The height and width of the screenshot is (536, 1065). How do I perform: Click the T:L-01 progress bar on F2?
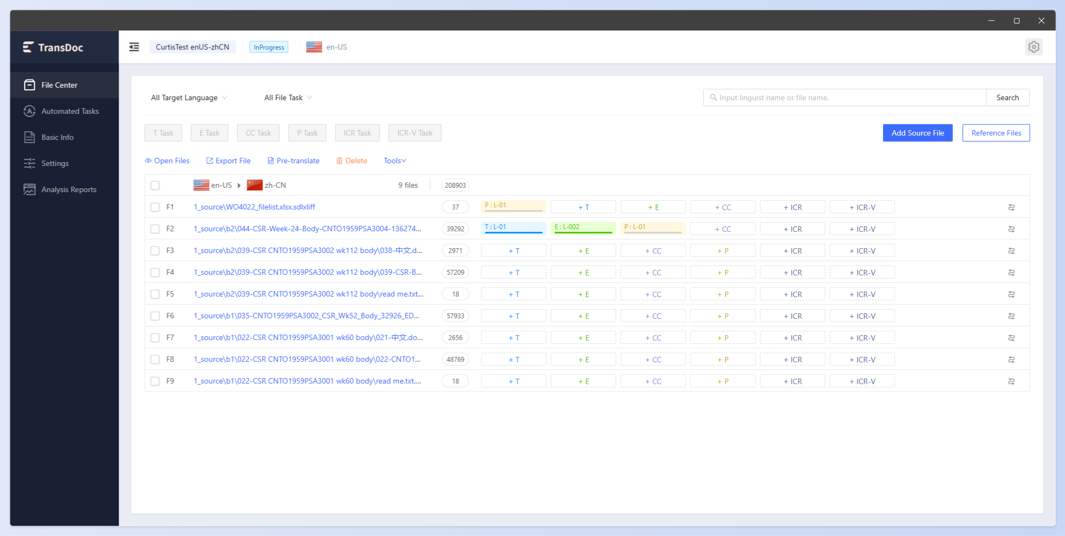click(514, 229)
